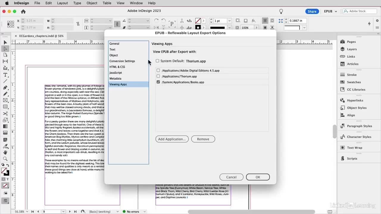Viewport: 381px width, 214px height.
Task: Open the EPUB workspace switcher dropdown
Action: click(330, 11)
